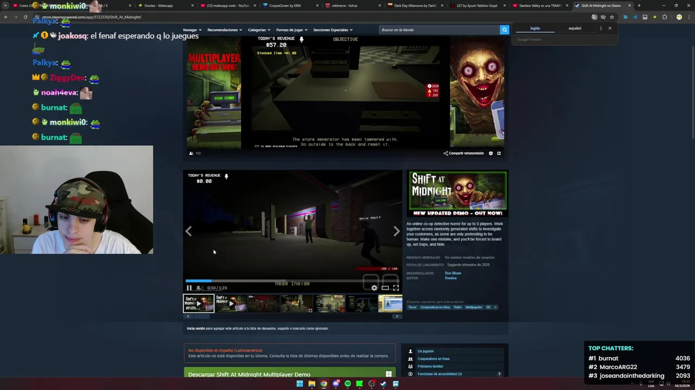
Task: Open Discord from taskbar
Action: point(336,384)
